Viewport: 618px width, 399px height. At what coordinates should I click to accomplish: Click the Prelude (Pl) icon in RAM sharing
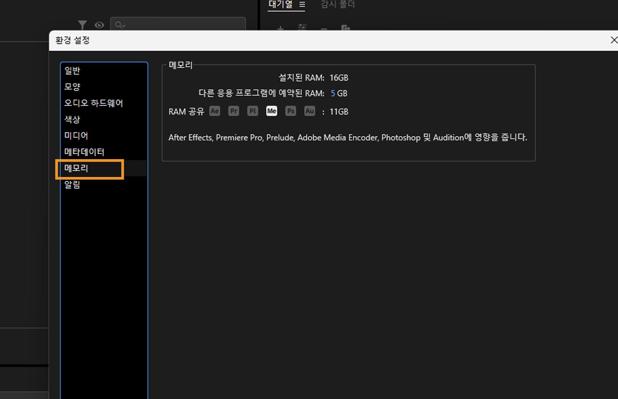point(252,111)
